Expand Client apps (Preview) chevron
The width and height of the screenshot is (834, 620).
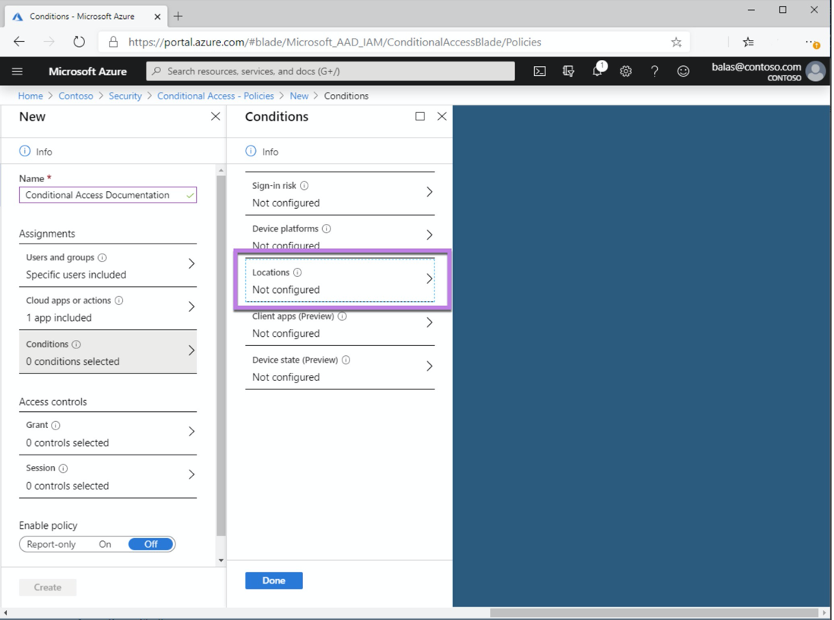pyautogui.click(x=429, y=323)
